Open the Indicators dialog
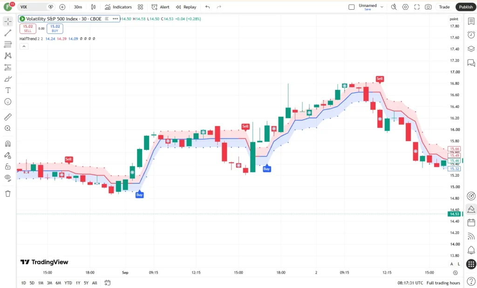The image size is (477, 288). pos(118,7)
